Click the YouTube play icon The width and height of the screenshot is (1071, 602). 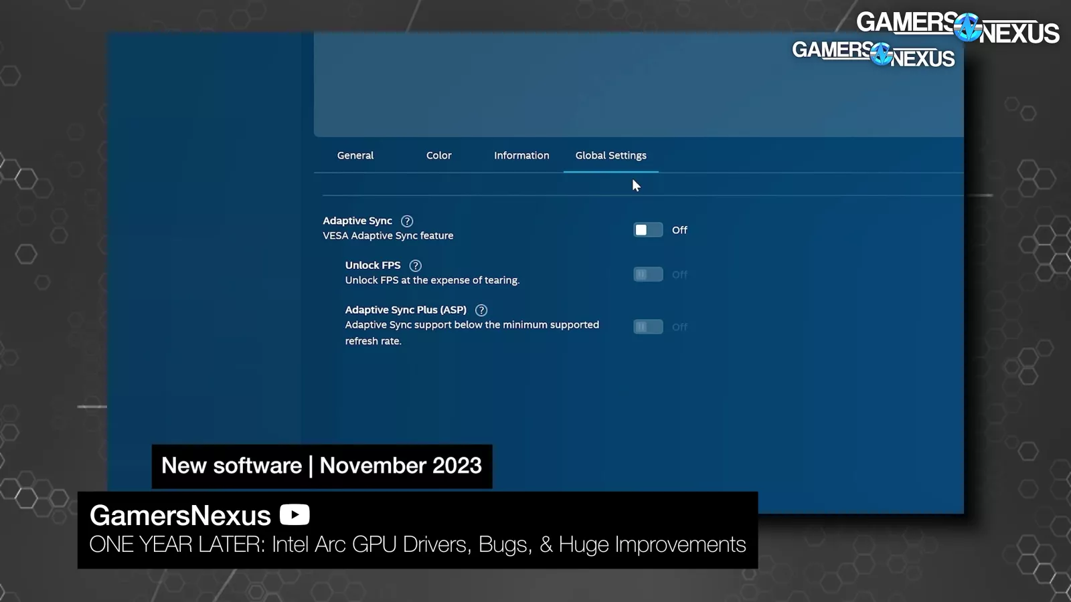[x=295, y=515]
